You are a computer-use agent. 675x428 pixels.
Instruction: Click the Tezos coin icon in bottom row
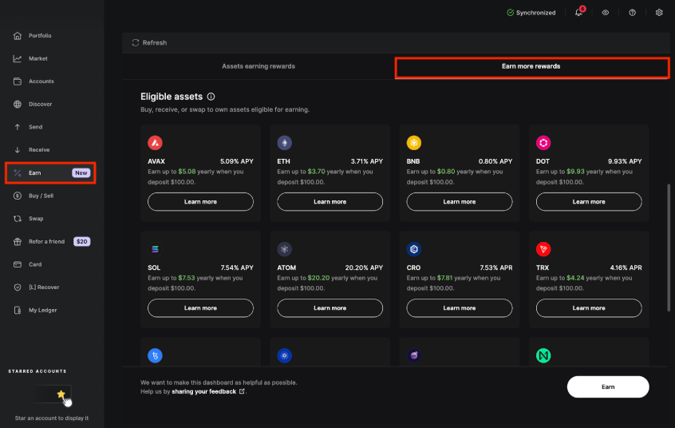pos(155,355)
